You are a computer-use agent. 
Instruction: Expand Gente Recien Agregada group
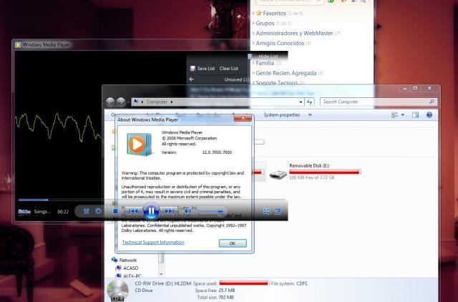[253, 73]
